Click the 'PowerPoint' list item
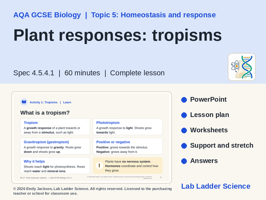 208,99
